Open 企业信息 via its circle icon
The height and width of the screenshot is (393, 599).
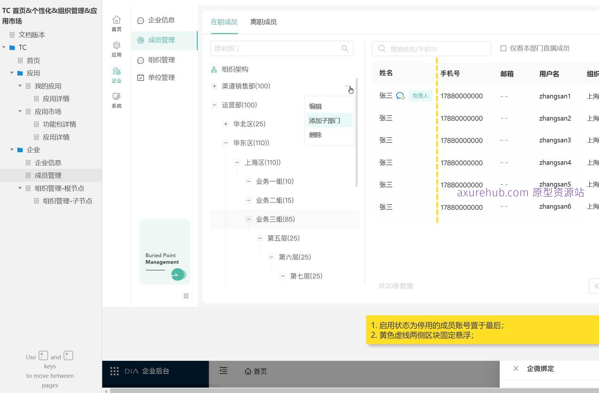pos(140,20)
